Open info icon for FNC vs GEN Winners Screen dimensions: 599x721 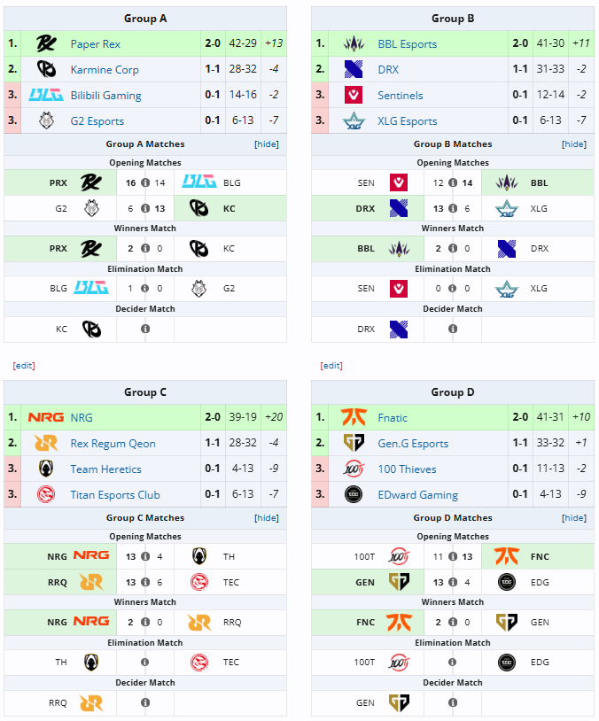(453, 622)
